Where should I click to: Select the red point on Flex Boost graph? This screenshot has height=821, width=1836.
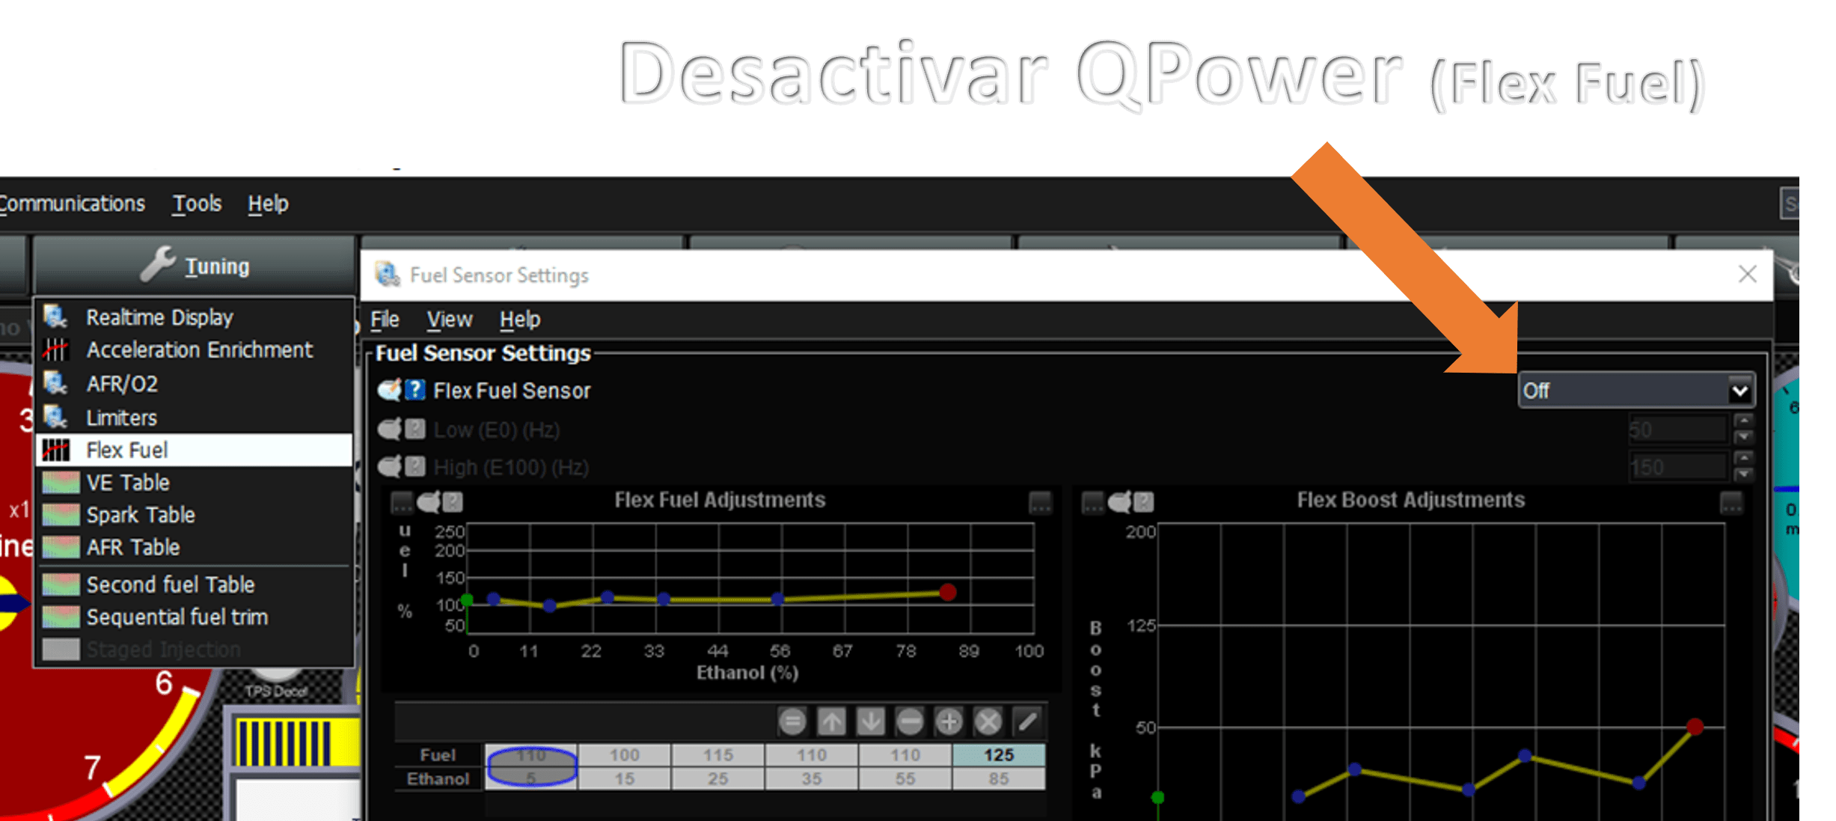[1695, 726]
